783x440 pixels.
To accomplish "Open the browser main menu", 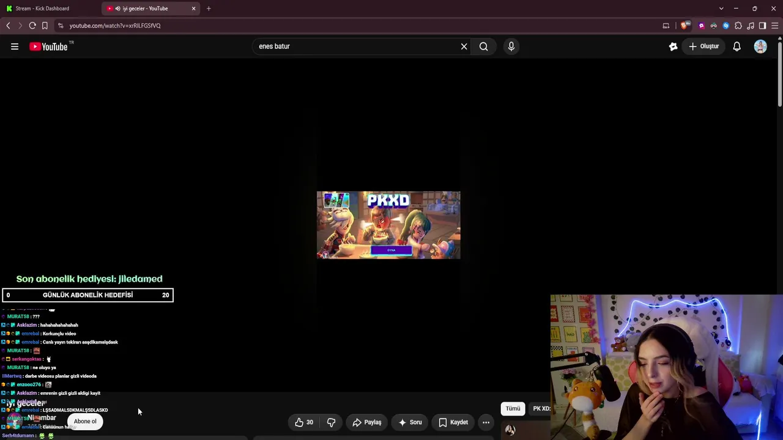I will [x=774, y=26].
